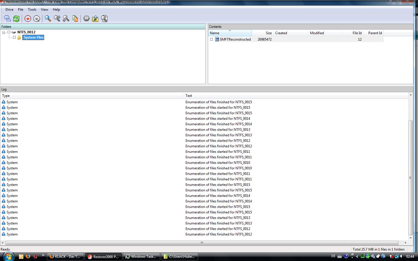The height and width of the screenshot is (261, 418).
Task: Open the View menu
Action: (x=44, y=10)
